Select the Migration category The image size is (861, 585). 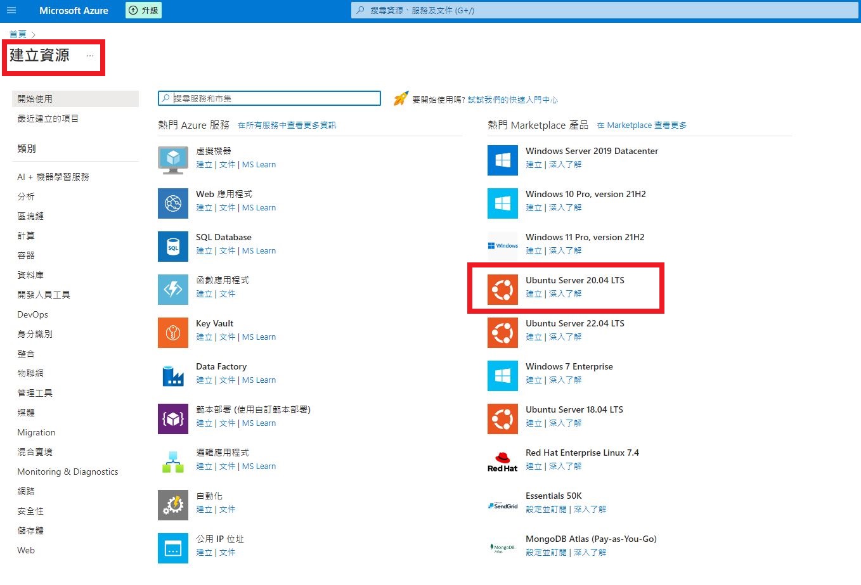36,432
